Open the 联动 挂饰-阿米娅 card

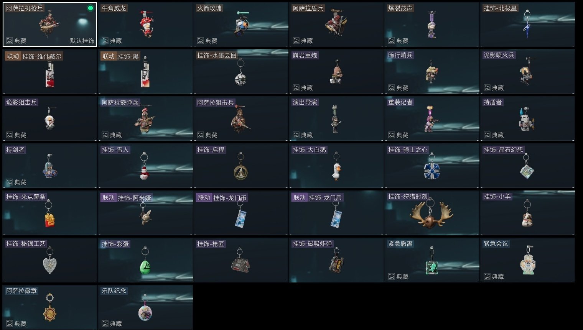tap(145, 213)
